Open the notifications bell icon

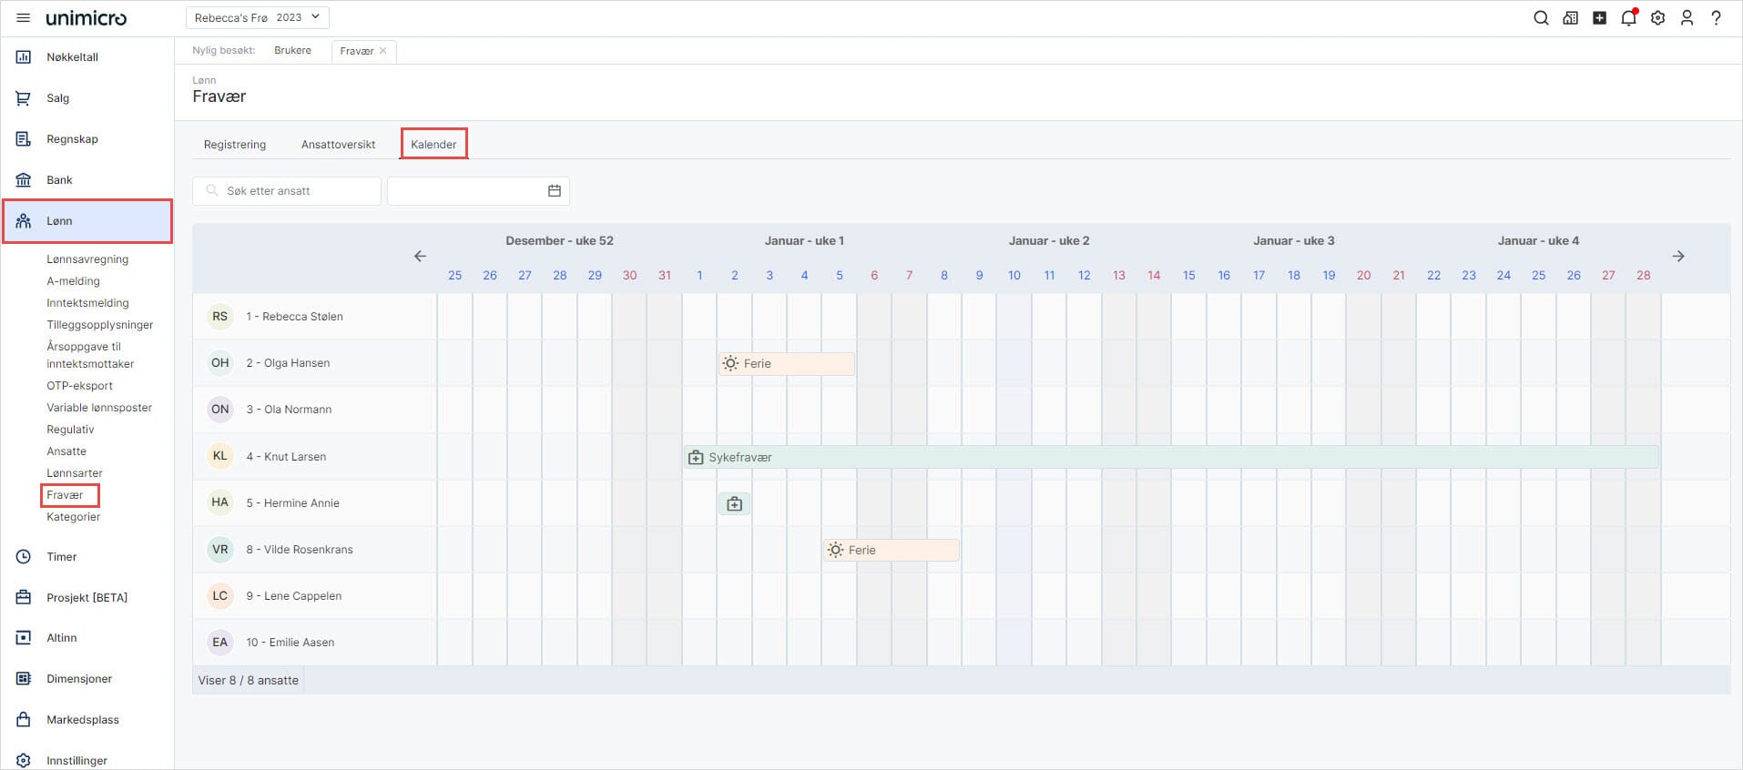click(1628, 18)
